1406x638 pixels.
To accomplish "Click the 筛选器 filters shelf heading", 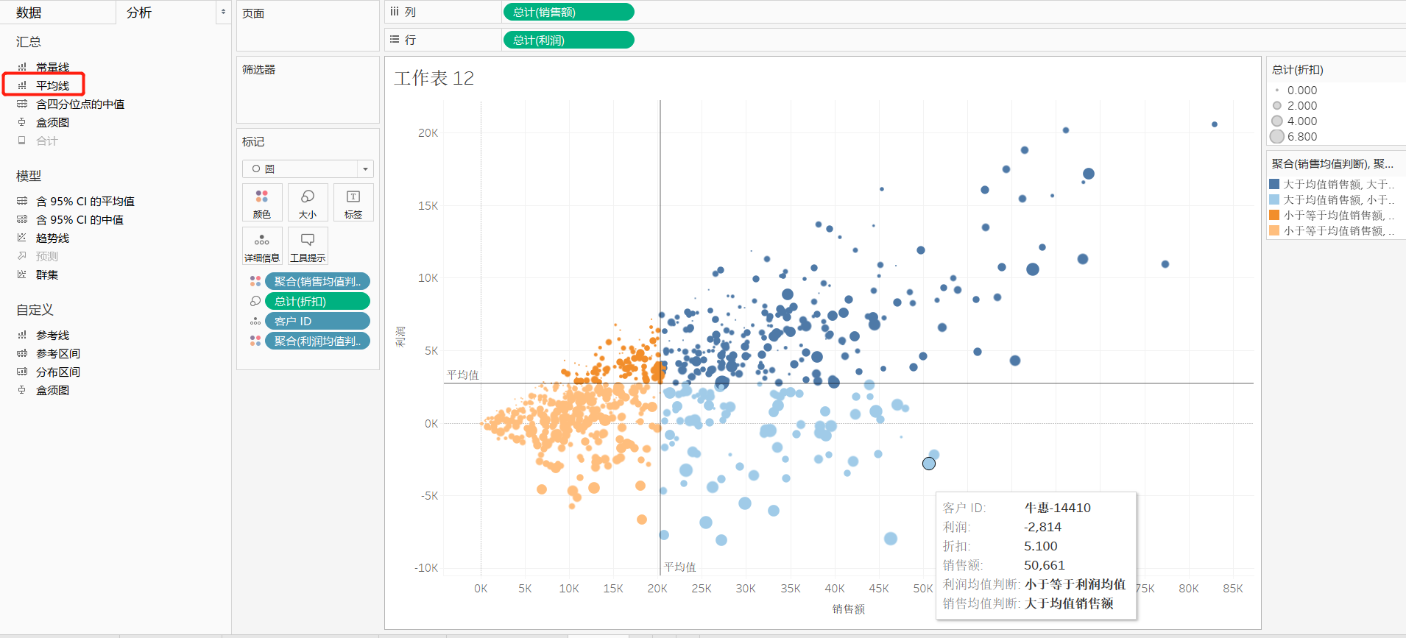I will [x=258, y=69].
